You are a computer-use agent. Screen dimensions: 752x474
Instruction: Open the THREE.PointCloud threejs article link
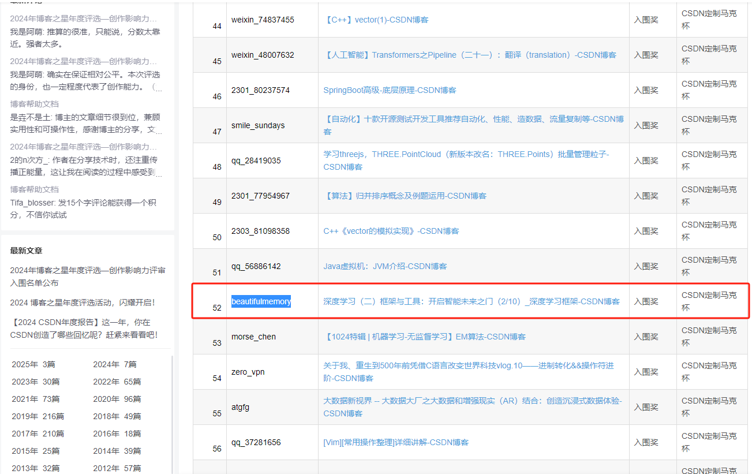tap(466, 161)
